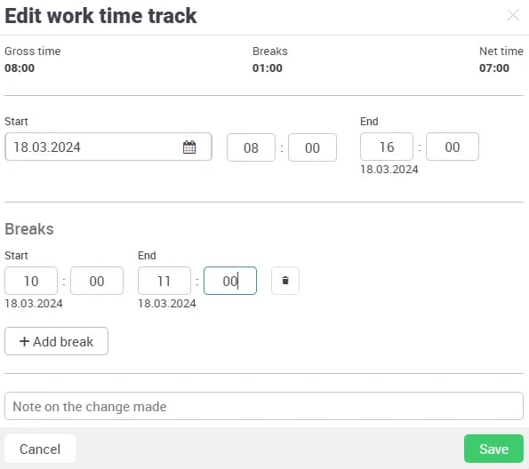Select the start date field showing 18.03.2024
This screenshot has height=469, width=529.
pyautogui.click(x=108, y=147)
